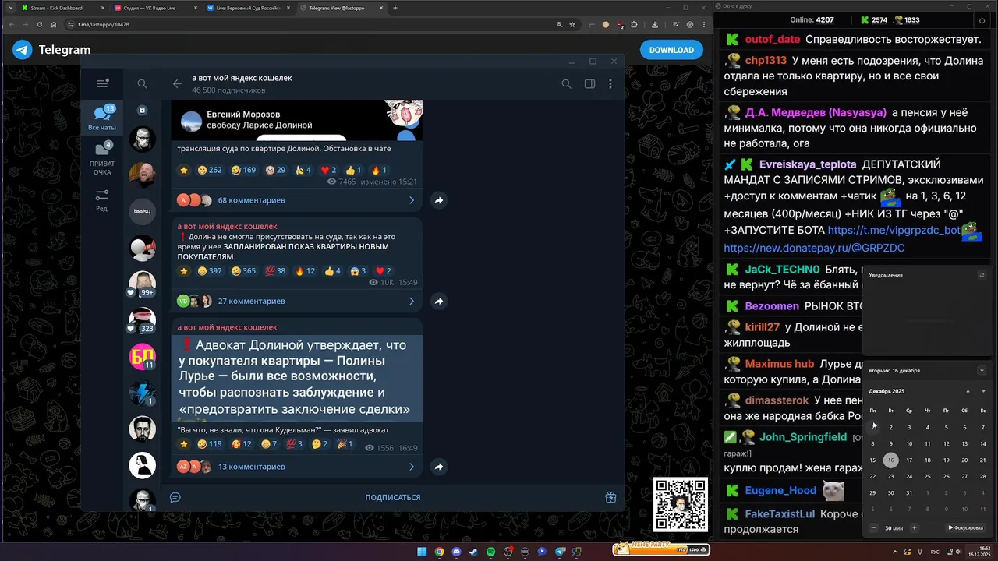Click ПОДПИСАТЬСЯ to subscribe to channel
This screenshot has width=998, height=561.
point(393,497)
